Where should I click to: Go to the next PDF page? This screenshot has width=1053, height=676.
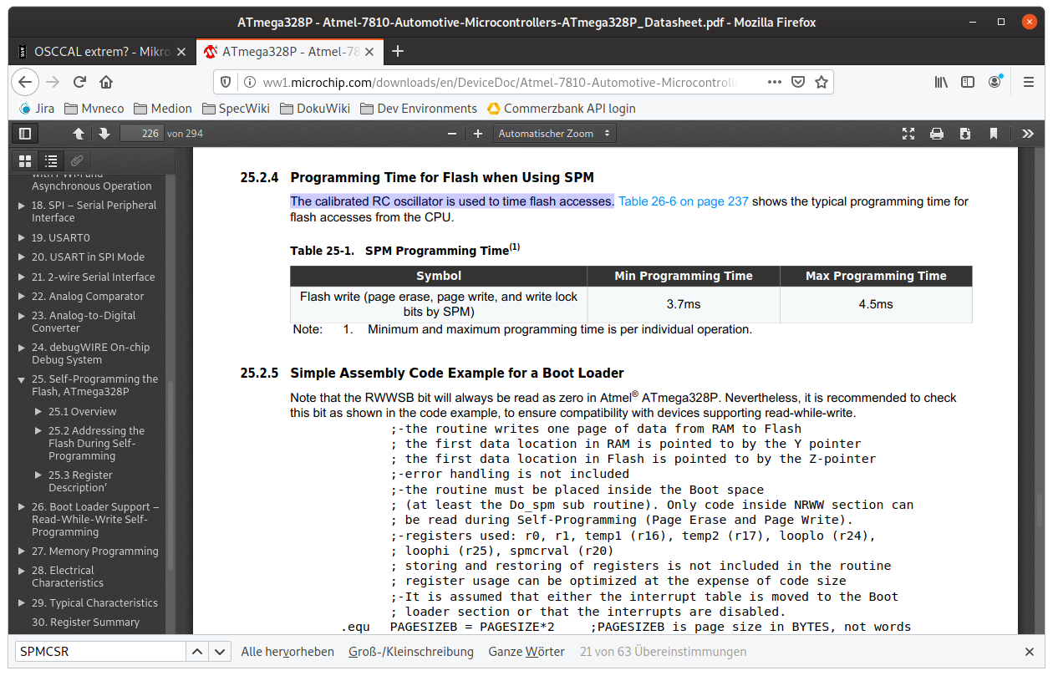104,134
